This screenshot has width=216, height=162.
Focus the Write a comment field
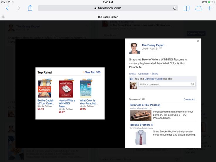(167, 84)
